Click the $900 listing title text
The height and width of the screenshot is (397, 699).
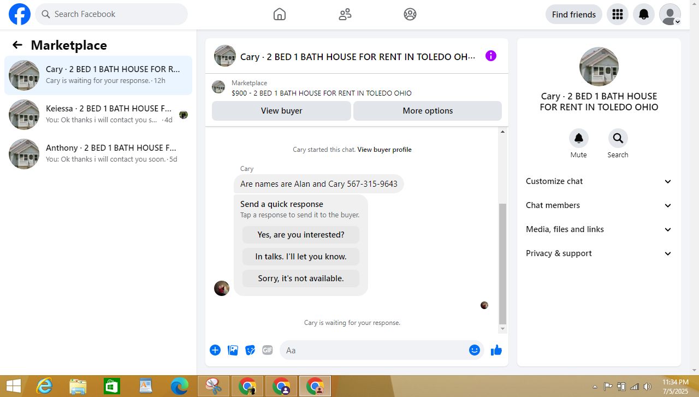(322, 93)
